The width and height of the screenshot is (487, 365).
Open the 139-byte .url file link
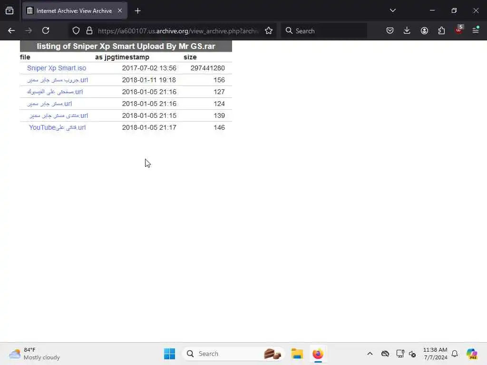click(58, 115)
